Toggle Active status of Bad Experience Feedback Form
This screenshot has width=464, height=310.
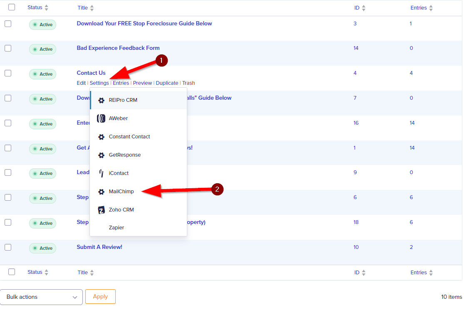pyautogui.click(x=42, y=49)
